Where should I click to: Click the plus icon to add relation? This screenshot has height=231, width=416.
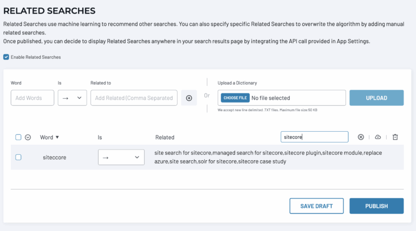click(x=189, y=98)
